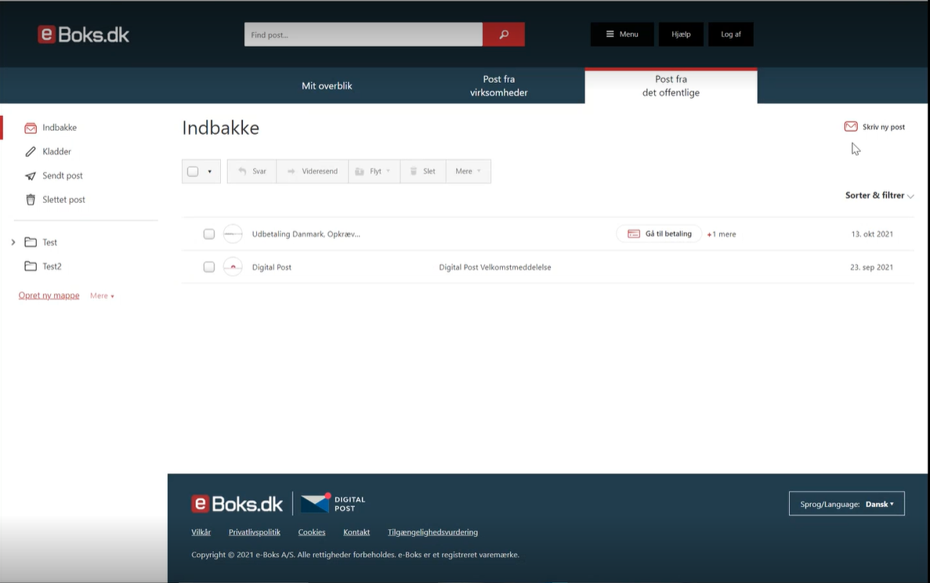This screenshot has height=583, width=930.
Task: Click the Gå til betaling button
Action: (x=659, y=234)
